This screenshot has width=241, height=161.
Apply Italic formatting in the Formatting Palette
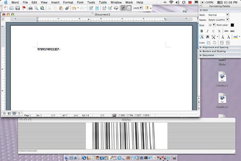point(208,31)
